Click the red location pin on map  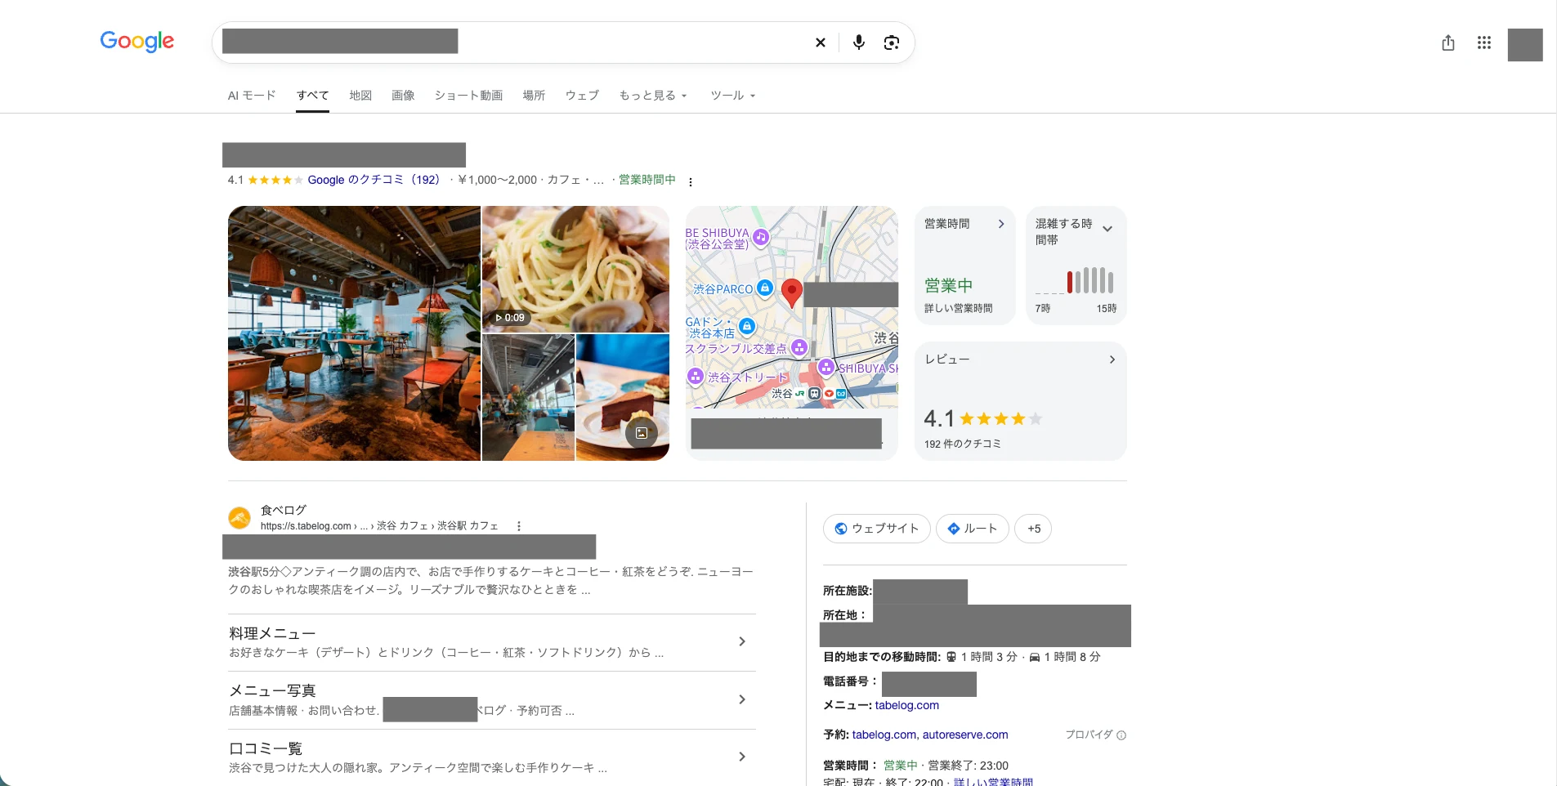click(x=791, y=293)
